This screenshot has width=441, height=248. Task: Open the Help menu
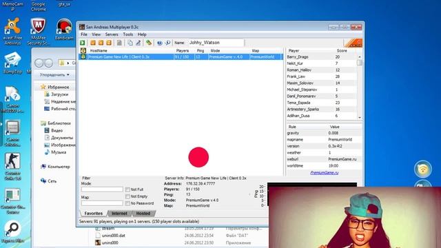click(142, 34)
